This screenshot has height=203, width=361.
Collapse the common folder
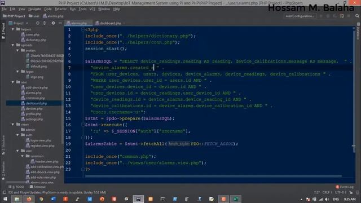tap(23, 156)
